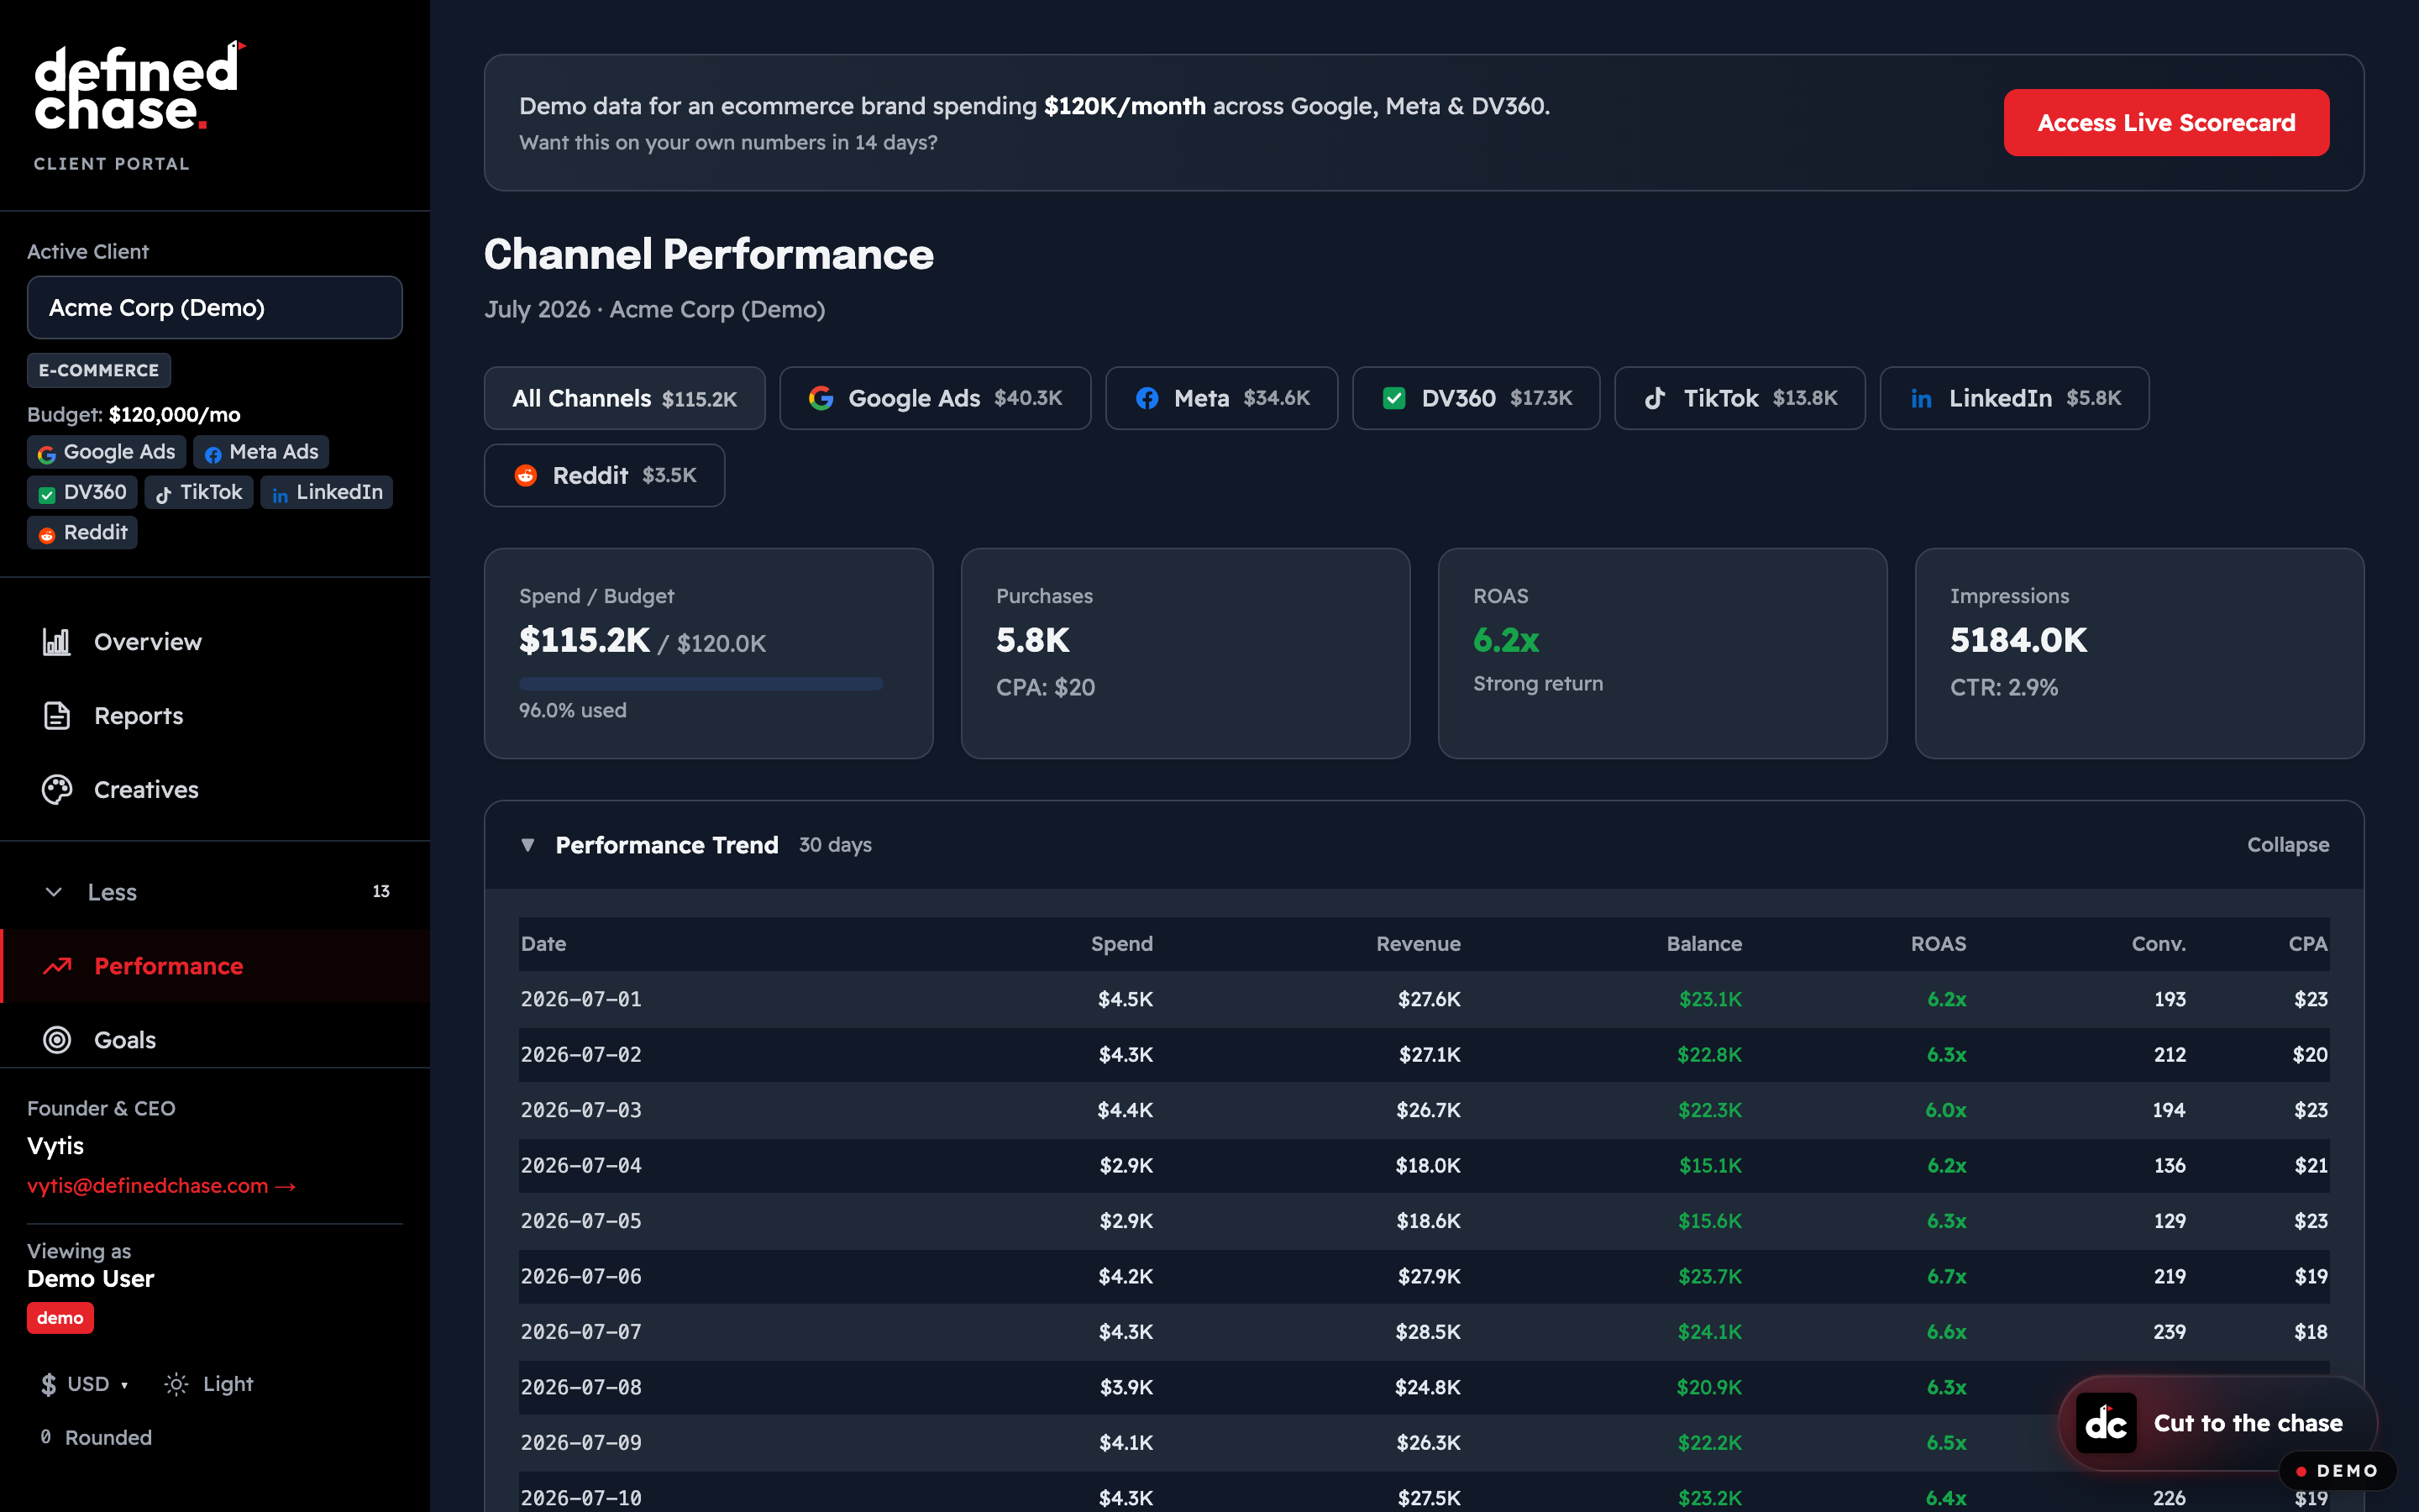
Task: Toggle Rounded number format
Action: click(96, 1437)
